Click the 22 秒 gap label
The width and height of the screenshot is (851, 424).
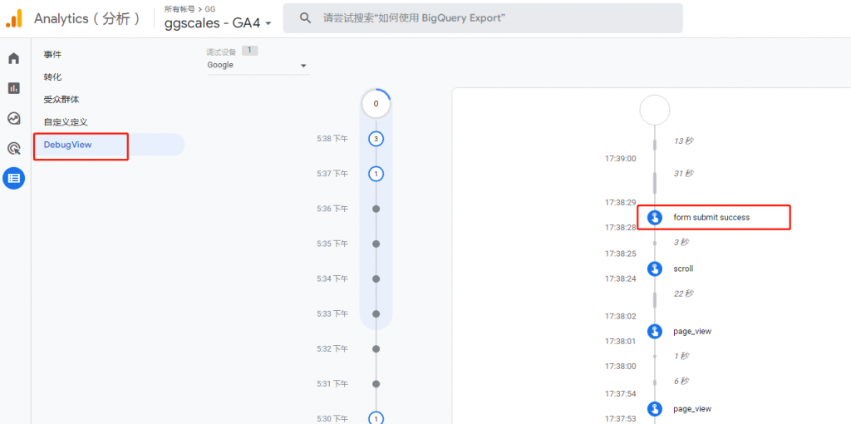tap(683, 293)
